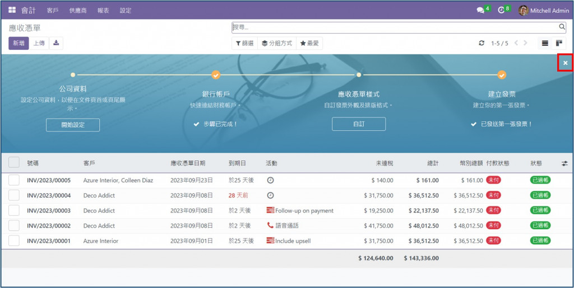Open the 供應商 menu
This screenshot has height=288, width=574.
pyautogui.click(x=78, y=11)
